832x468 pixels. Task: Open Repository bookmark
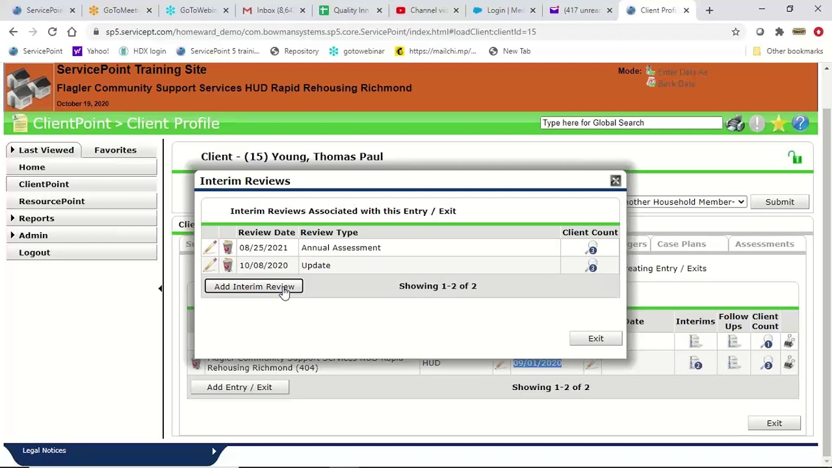tap(294, 51)
